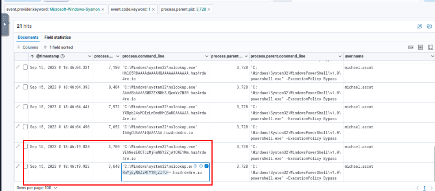Click the keyboard shortcuts icon above table
This screenshot has height=191, width=435.
(x=411, y=47)
